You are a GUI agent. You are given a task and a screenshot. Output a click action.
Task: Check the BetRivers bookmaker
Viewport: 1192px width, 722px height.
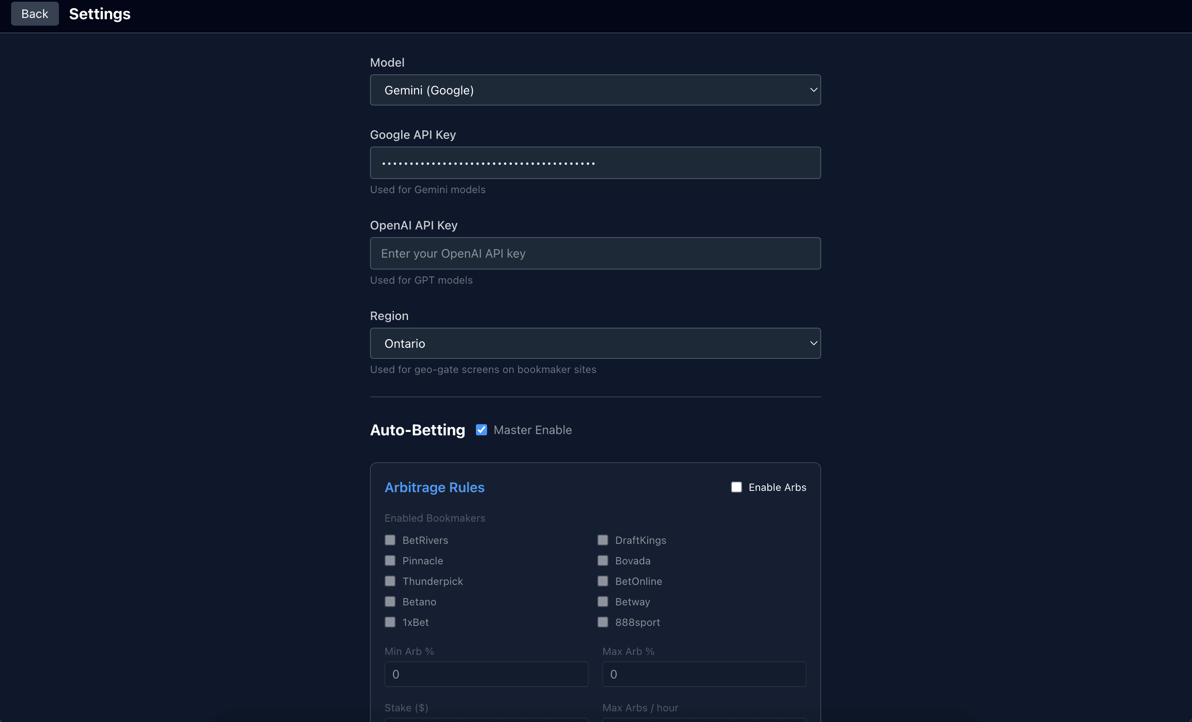(390, 540)
